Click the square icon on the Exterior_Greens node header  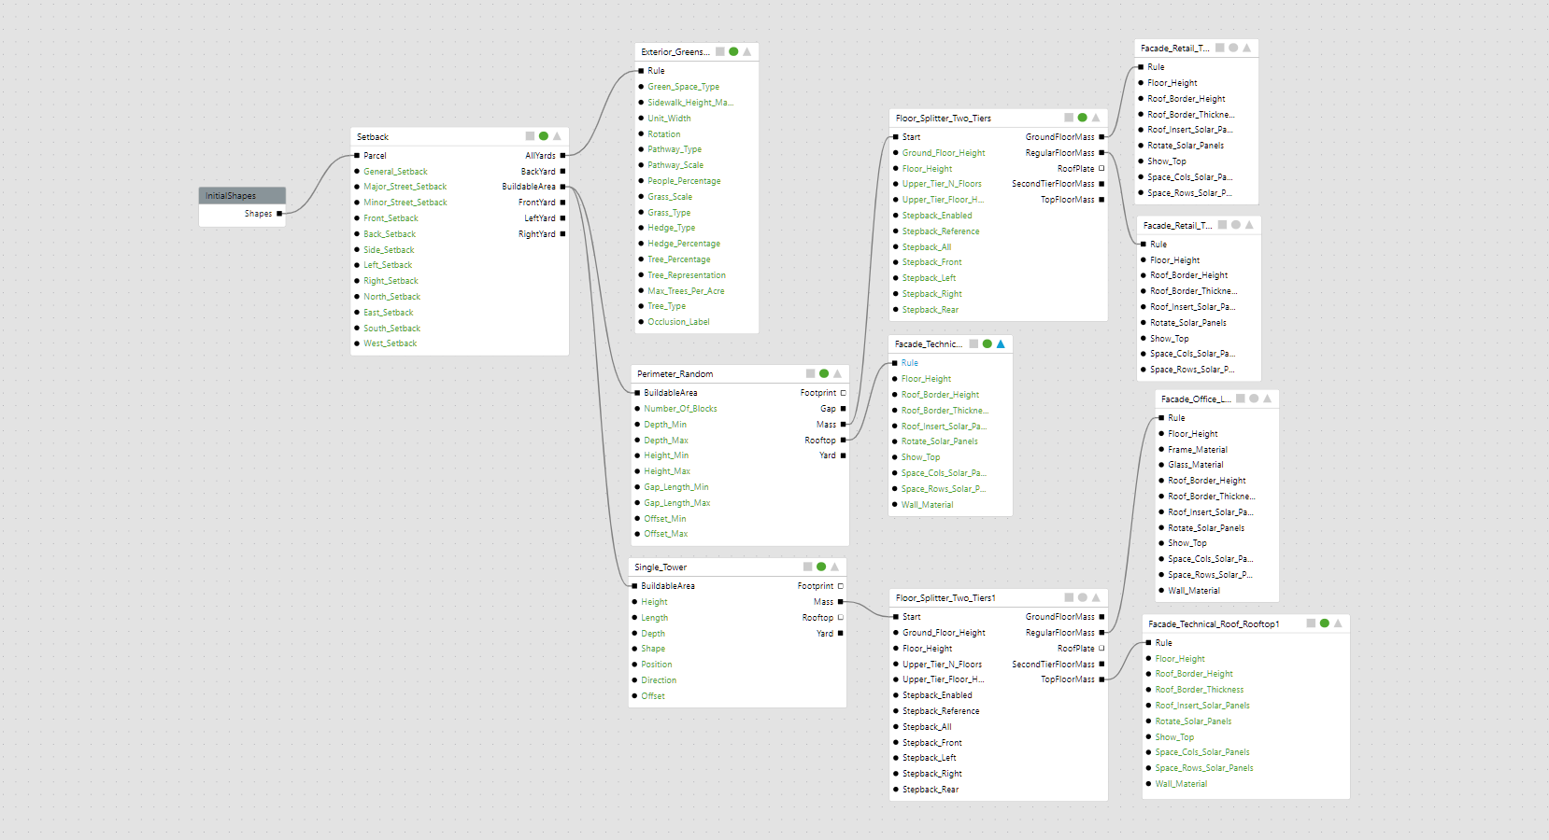[720, 51]
